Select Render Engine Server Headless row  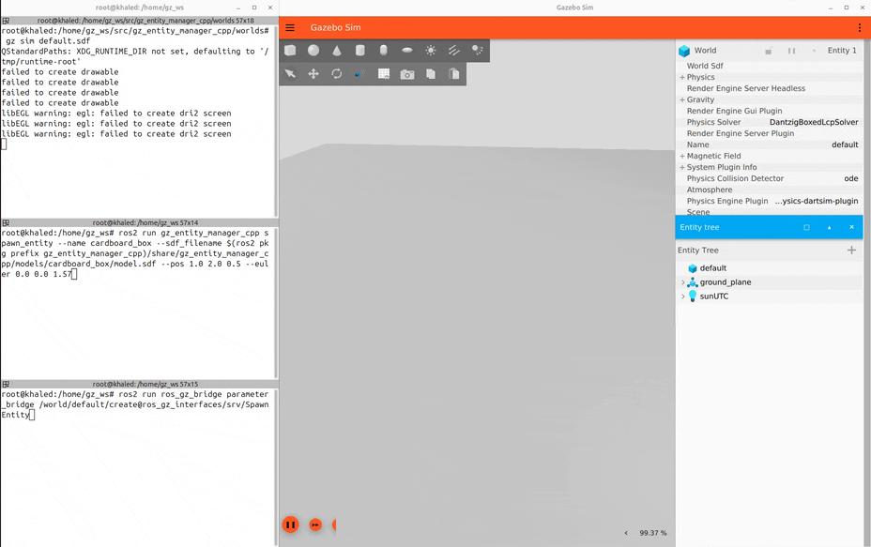(769, 88)
